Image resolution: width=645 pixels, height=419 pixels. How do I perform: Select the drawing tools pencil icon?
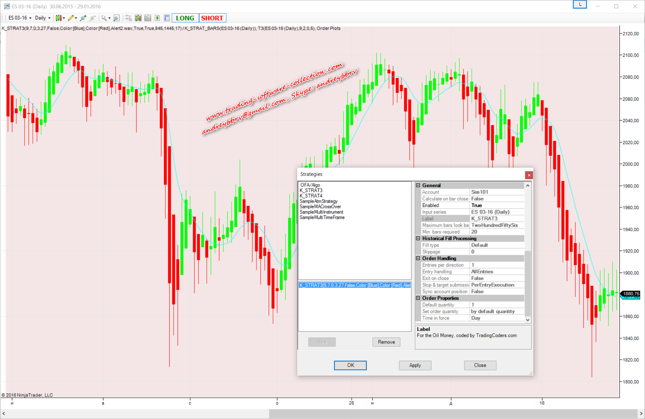pos(71,18)
